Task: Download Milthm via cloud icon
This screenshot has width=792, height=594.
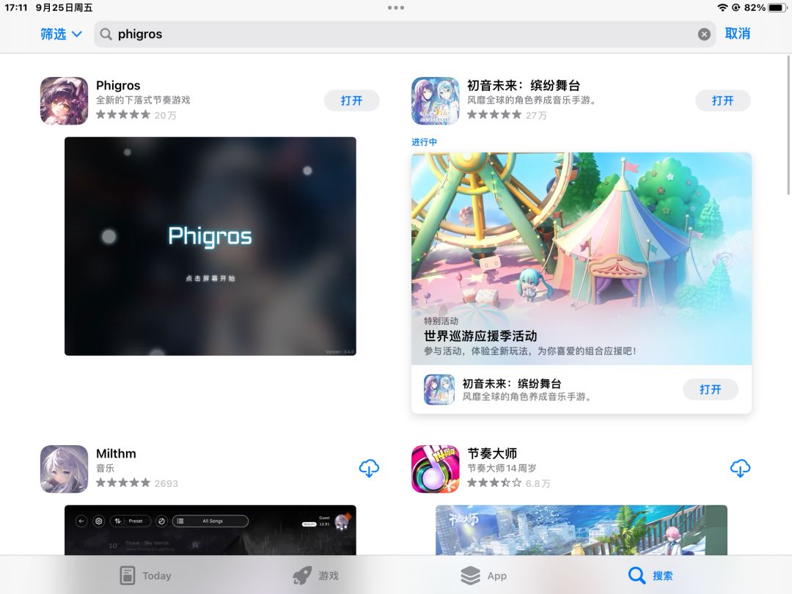Action: (x=369, y=469)
